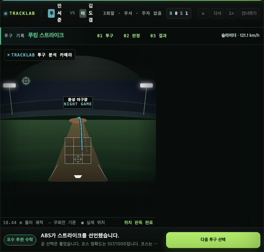
Task: Click the 무사 outs text
Action: pyautogui.click(x=128, y=13)
